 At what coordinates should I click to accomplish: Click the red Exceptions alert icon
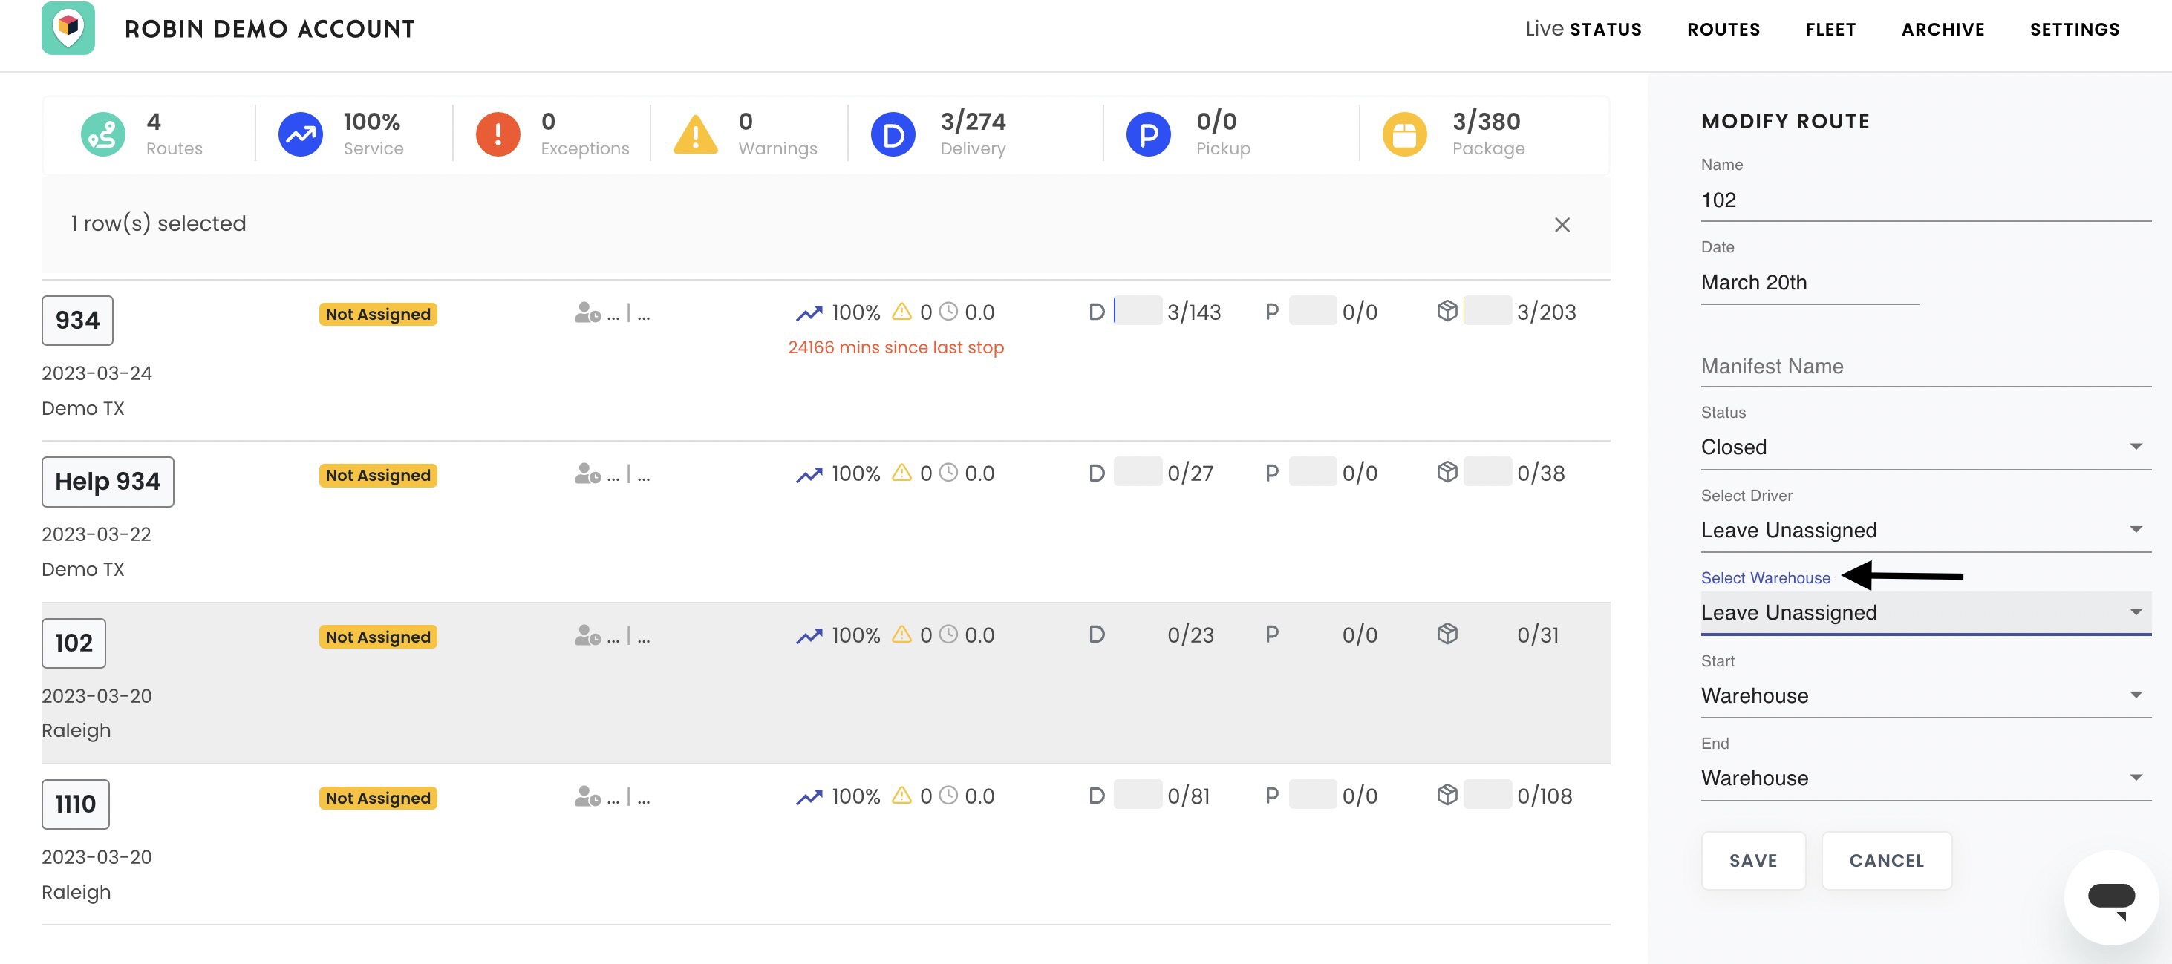click(498, 135)
